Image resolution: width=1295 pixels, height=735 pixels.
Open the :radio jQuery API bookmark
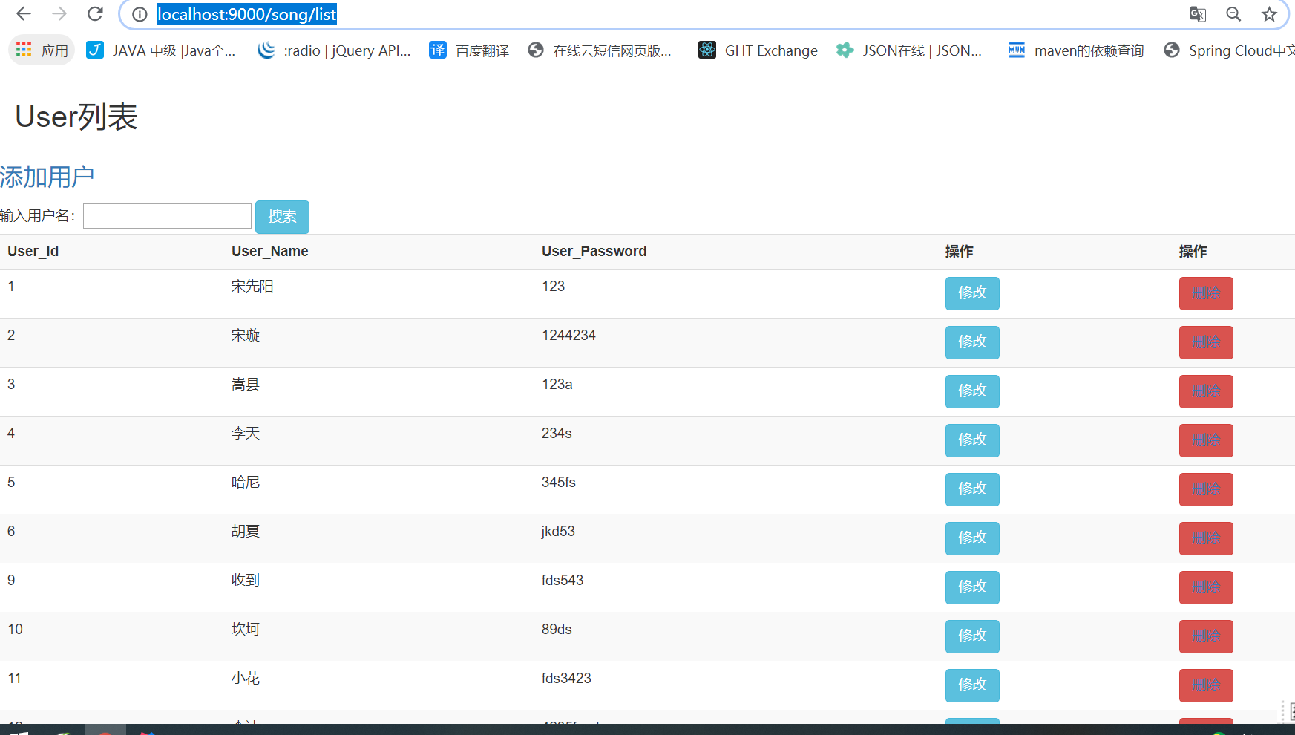(x=334, y=50)
